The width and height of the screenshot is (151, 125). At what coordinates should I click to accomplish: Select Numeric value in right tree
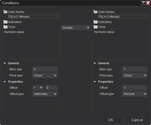point(104,32)
